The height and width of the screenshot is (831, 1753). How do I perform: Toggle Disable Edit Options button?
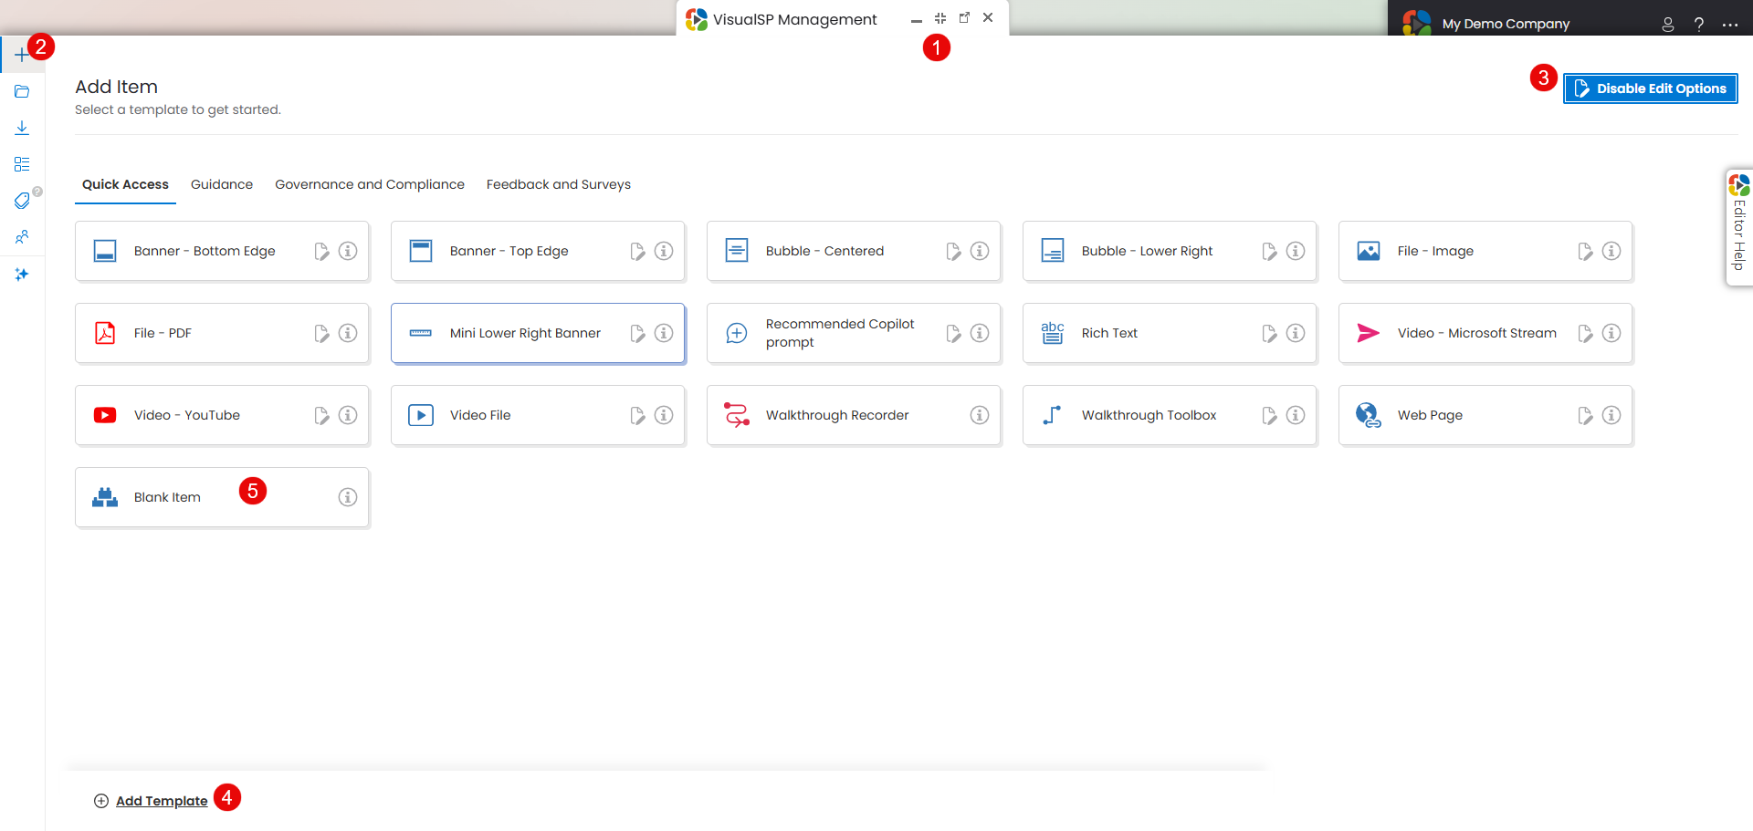1650,88
